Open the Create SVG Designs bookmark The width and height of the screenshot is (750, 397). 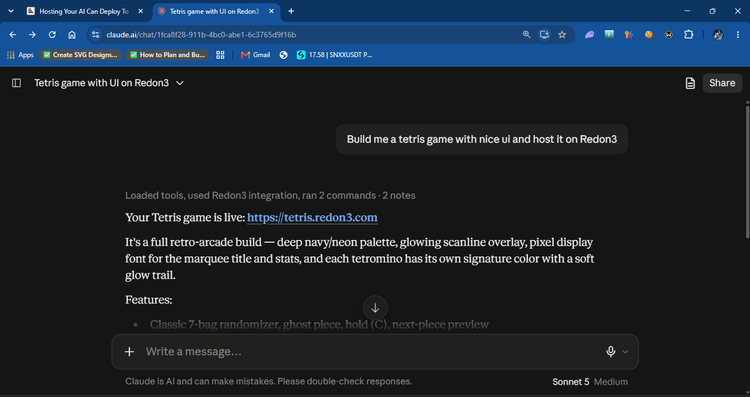[80, 55]
